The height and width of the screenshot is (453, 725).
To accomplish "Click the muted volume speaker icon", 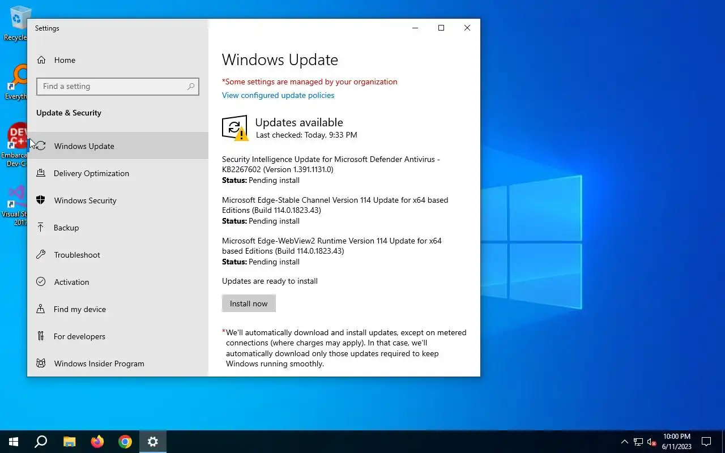I will (x=651, y=442).
